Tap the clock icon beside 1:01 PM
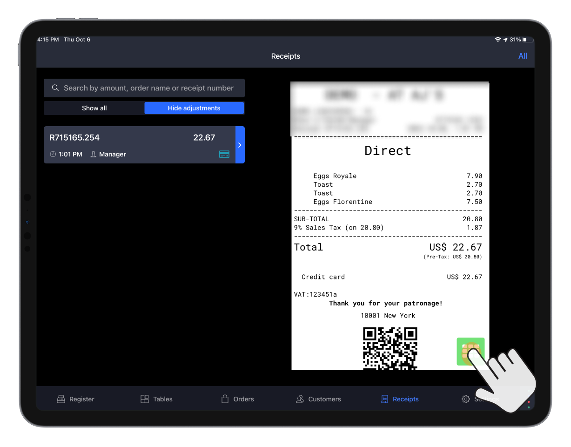Viewport: 571px width, 447px height. pyautogui.click(x=53, y=154)
